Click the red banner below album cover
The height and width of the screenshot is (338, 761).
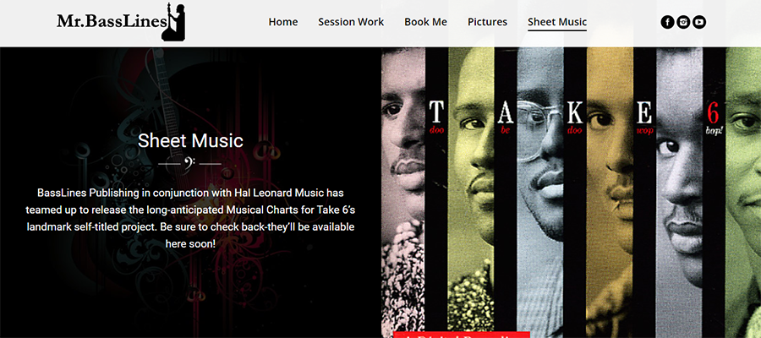pyautogui.click(x=461, y=335)
